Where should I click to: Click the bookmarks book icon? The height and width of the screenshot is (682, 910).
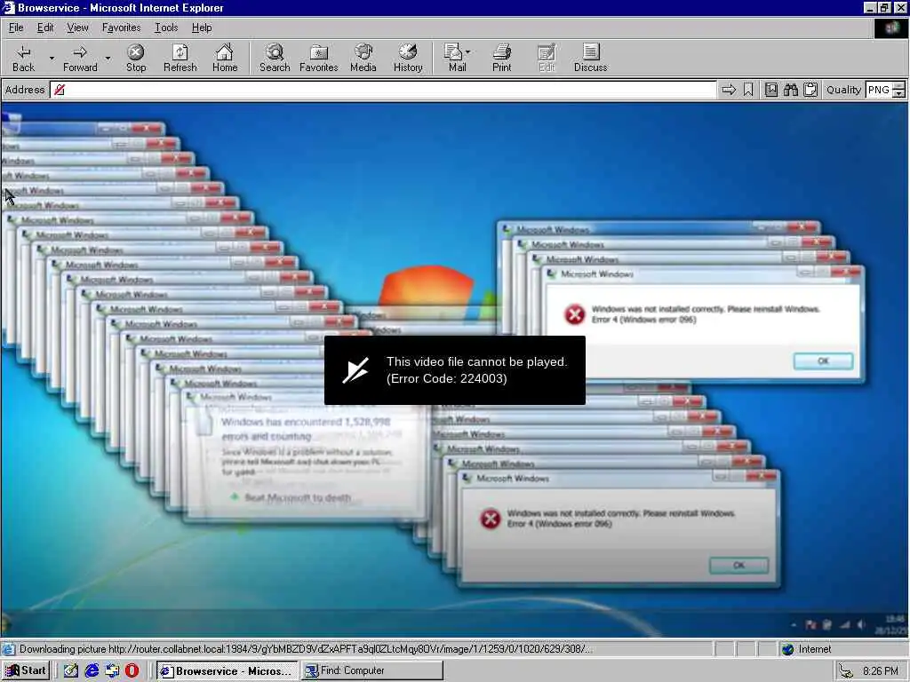(770, 90)
